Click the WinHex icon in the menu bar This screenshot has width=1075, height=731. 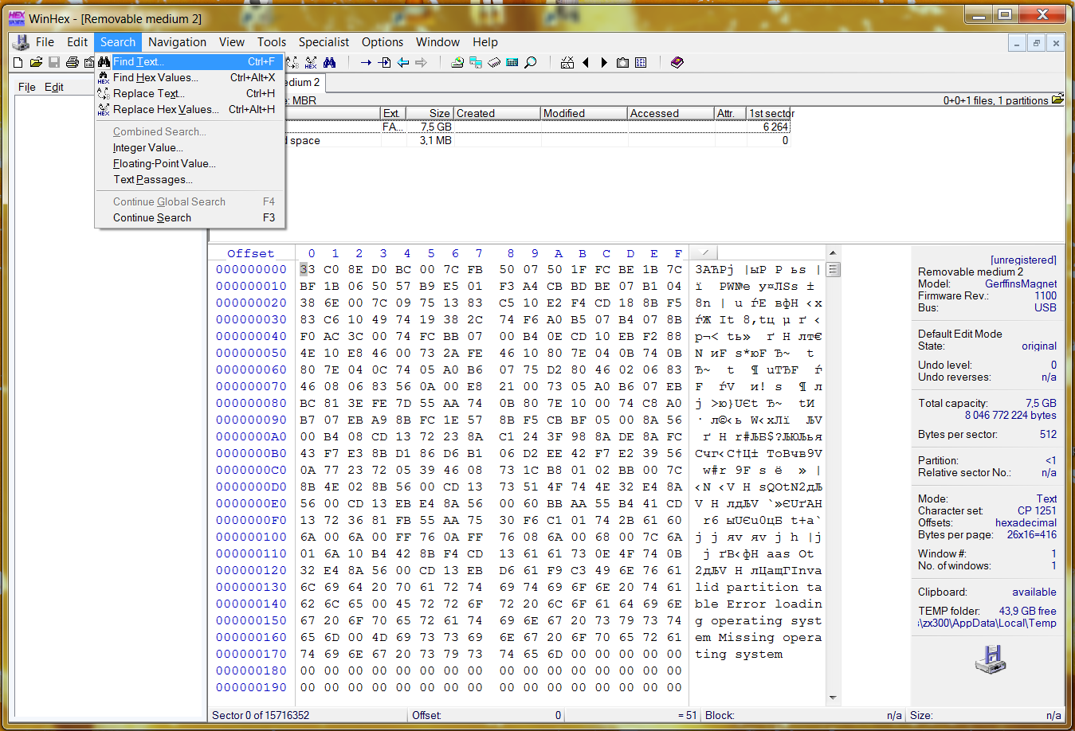21,42
